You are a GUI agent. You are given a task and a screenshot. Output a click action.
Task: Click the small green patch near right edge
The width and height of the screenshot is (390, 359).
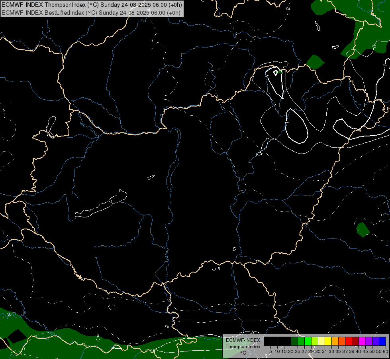tap(363, 230)
